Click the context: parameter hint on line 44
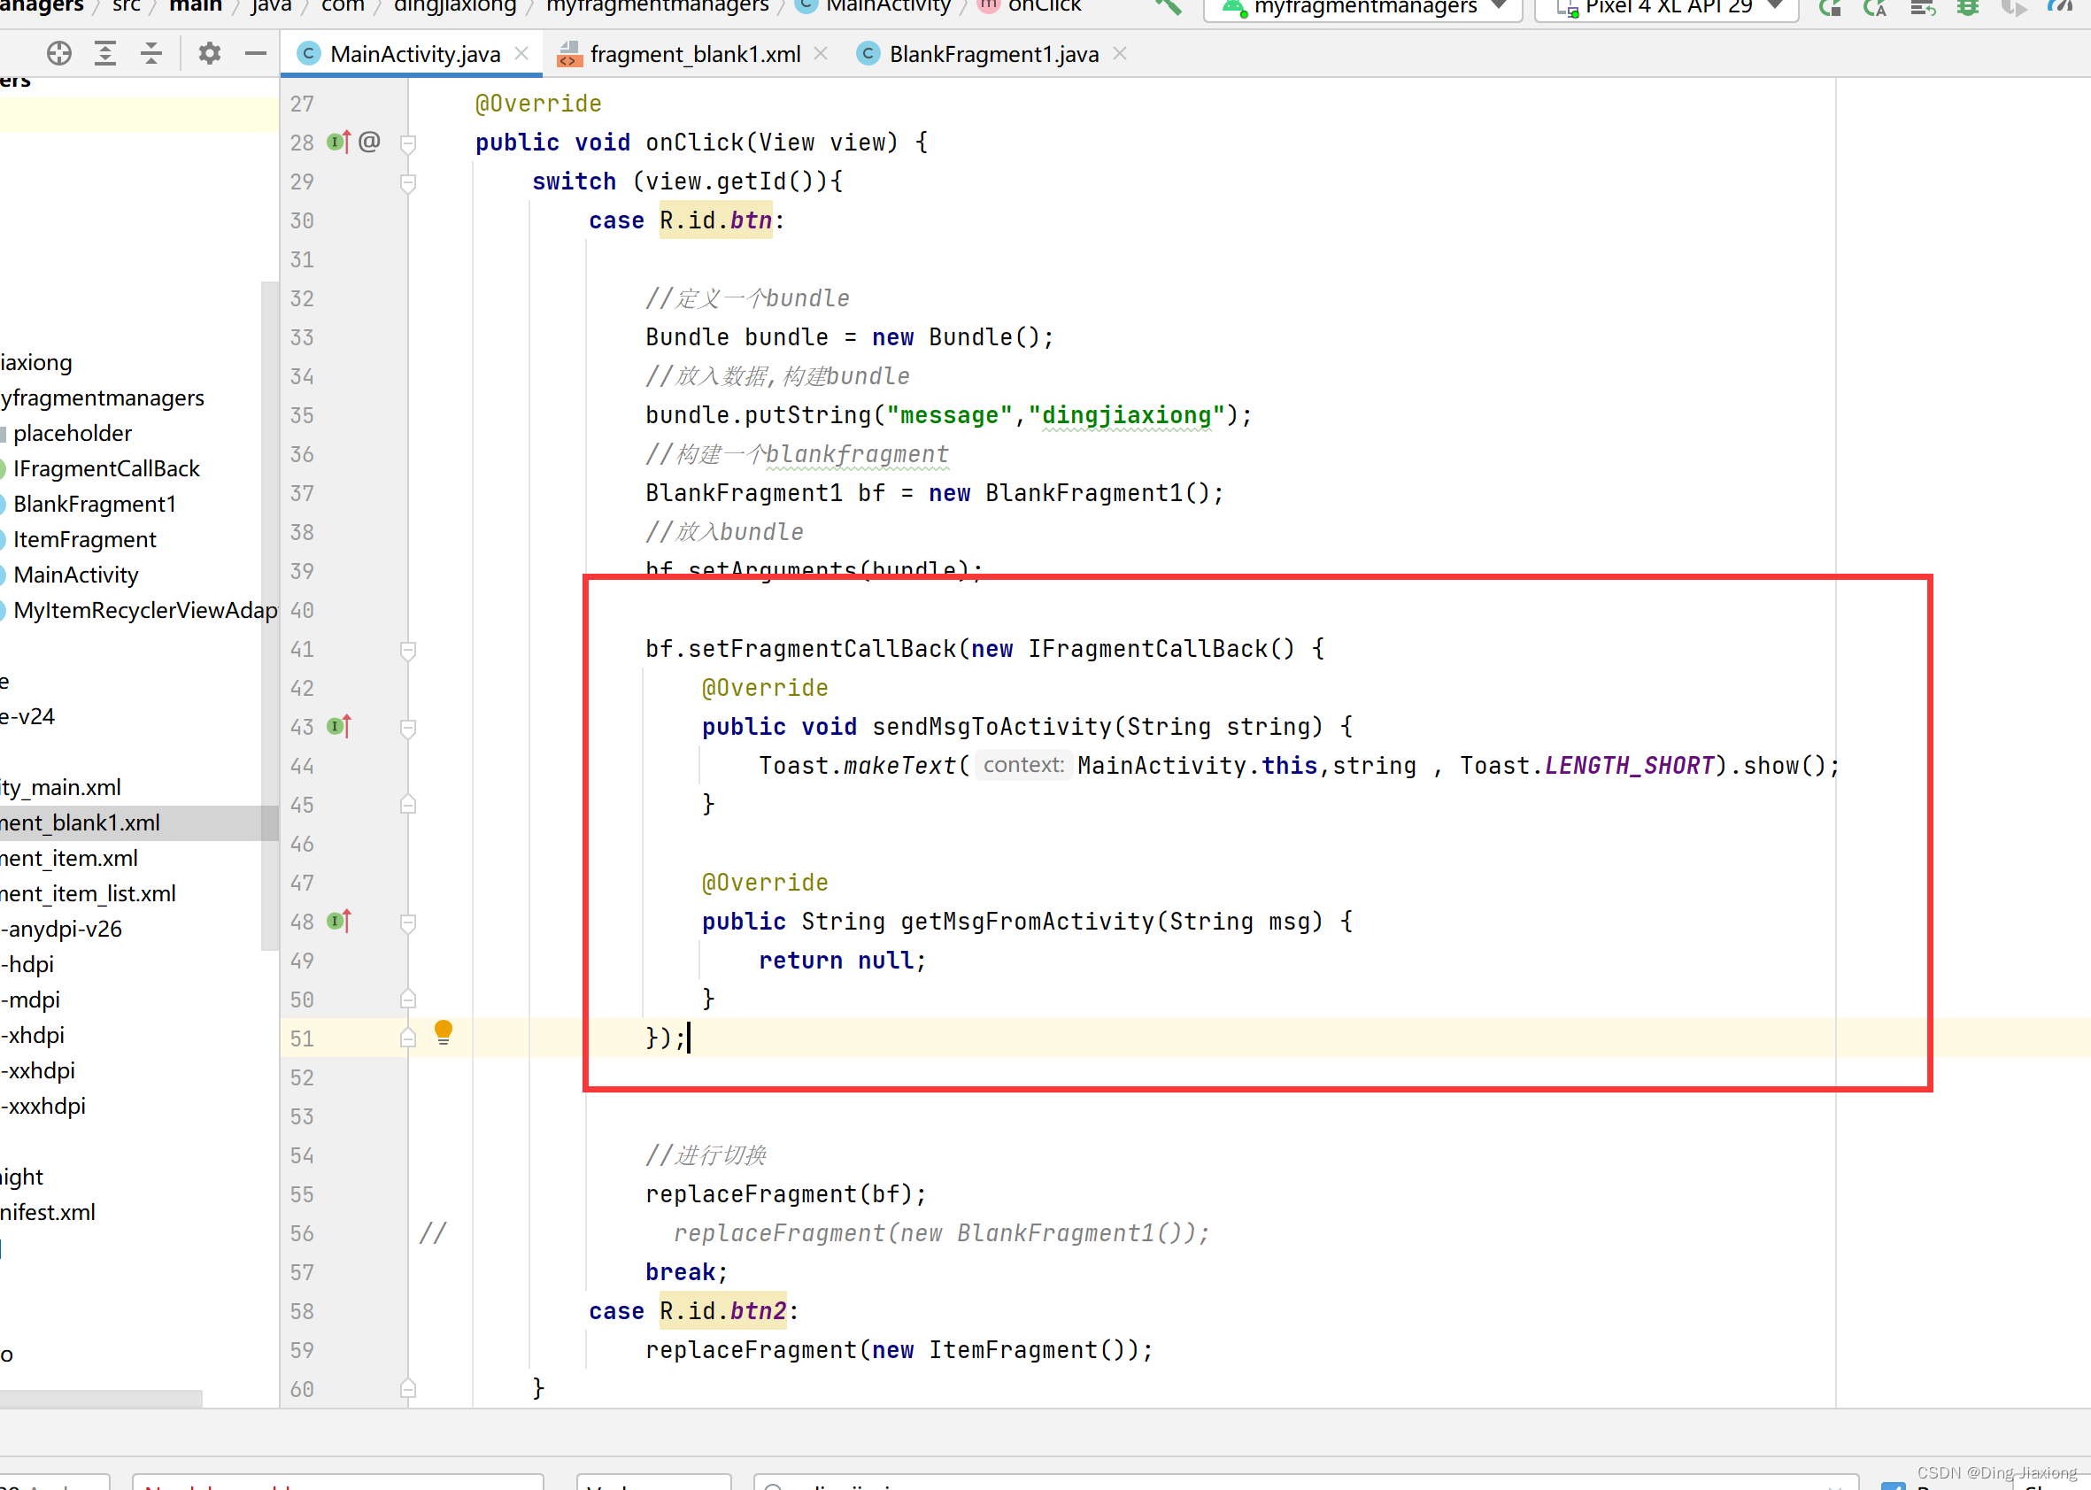The image size is (2091, 1490). click(1023, 765)
